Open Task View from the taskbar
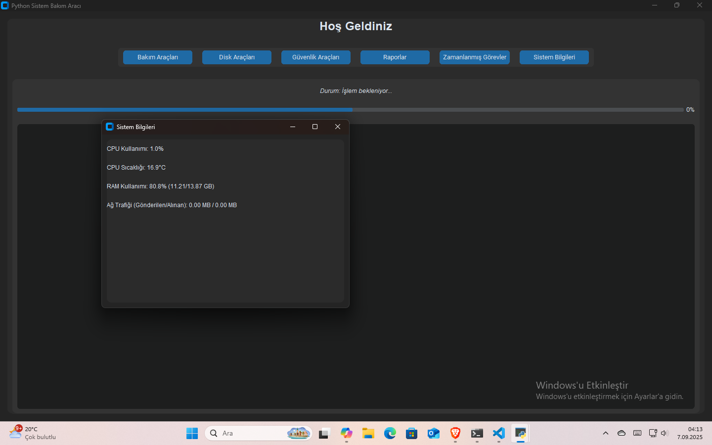Image resolution: width=712 pixels, height=445 pixels. (324, 433)
